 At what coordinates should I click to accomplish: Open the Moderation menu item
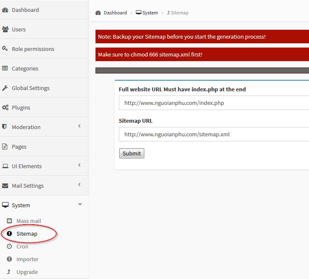[44, 127]
